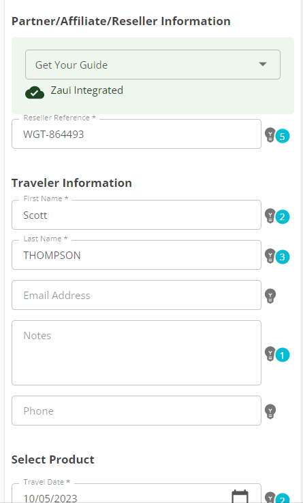
Task: Click the suggestion badge 5 on Reseller Reference
Action: coord(283,137)
